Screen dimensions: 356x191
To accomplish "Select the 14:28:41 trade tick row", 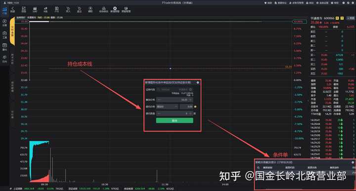I will [x=332, y=120].
